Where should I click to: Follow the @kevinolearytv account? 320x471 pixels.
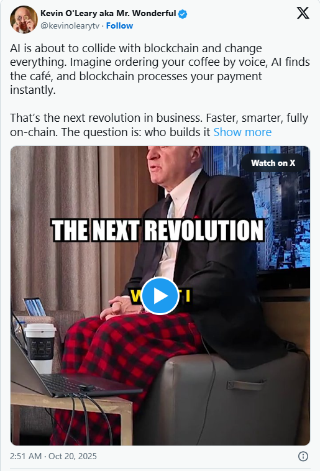pos(119,26)
